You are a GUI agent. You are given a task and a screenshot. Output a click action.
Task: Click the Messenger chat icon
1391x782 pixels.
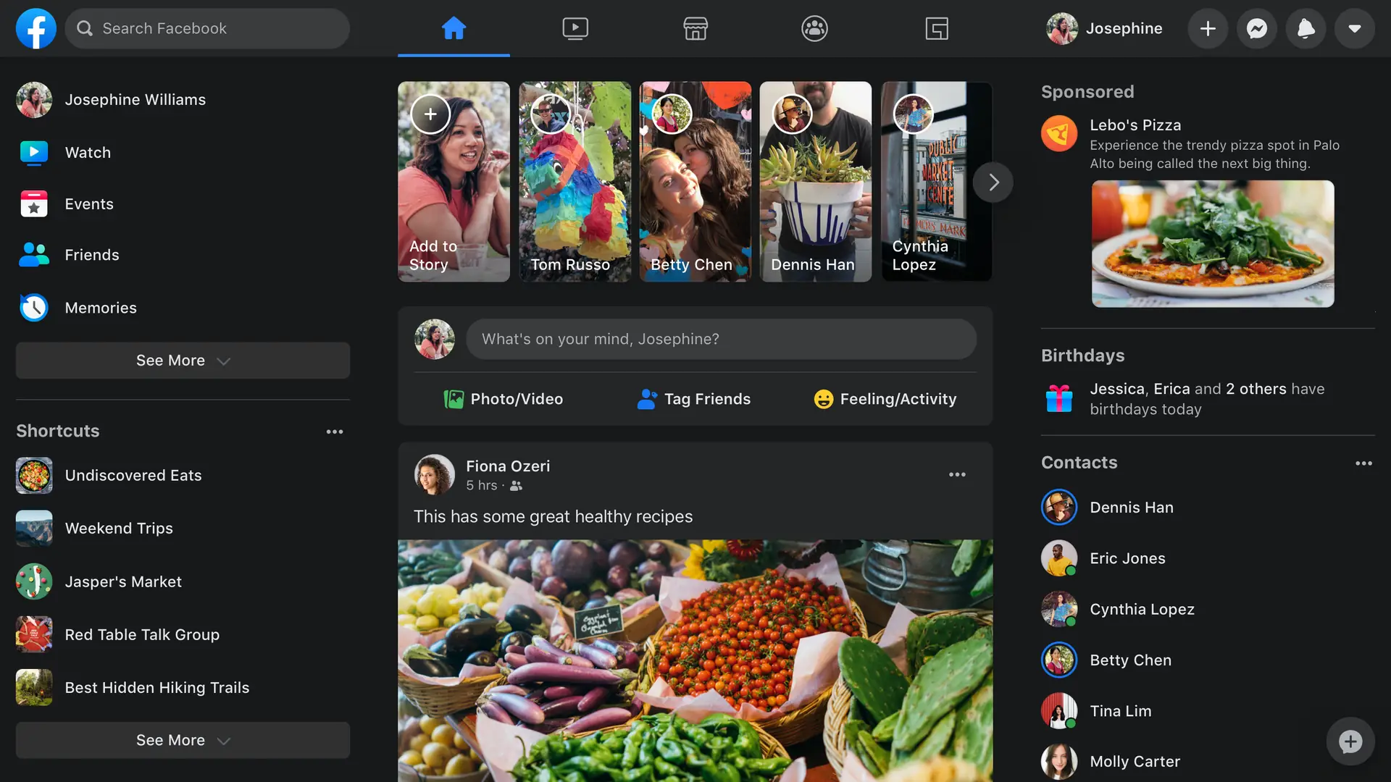point(1257,28)
